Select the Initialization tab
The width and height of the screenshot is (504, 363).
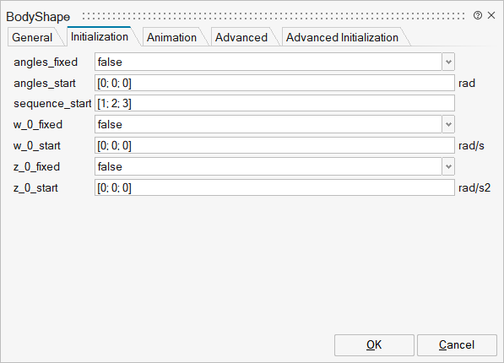pyautogui.click(x=100, y=36)
